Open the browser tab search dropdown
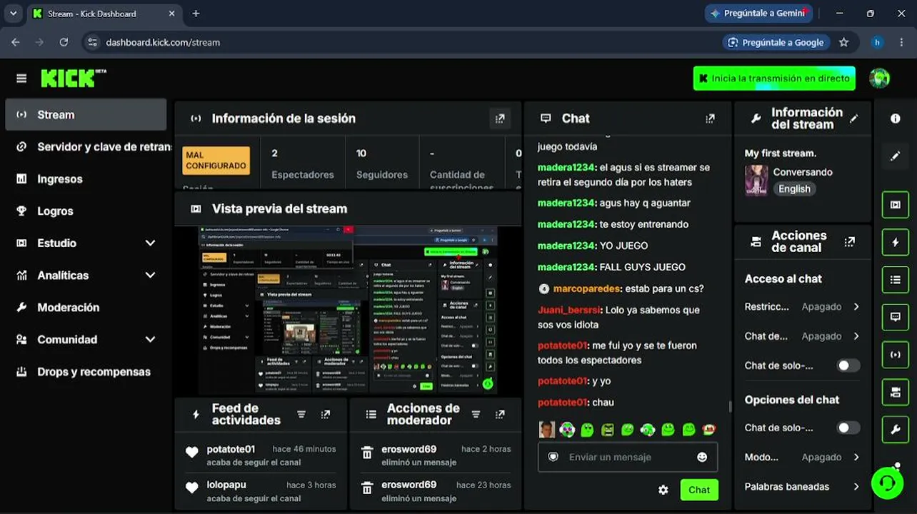This screenshot has width=917, height=514. click(x=13, y=14)
